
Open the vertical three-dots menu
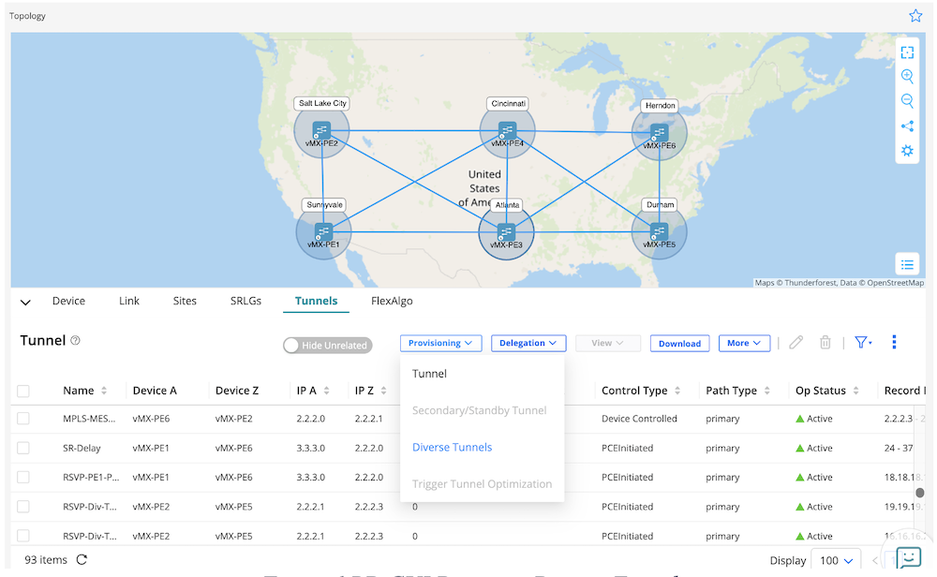click(x=894, y=342)
